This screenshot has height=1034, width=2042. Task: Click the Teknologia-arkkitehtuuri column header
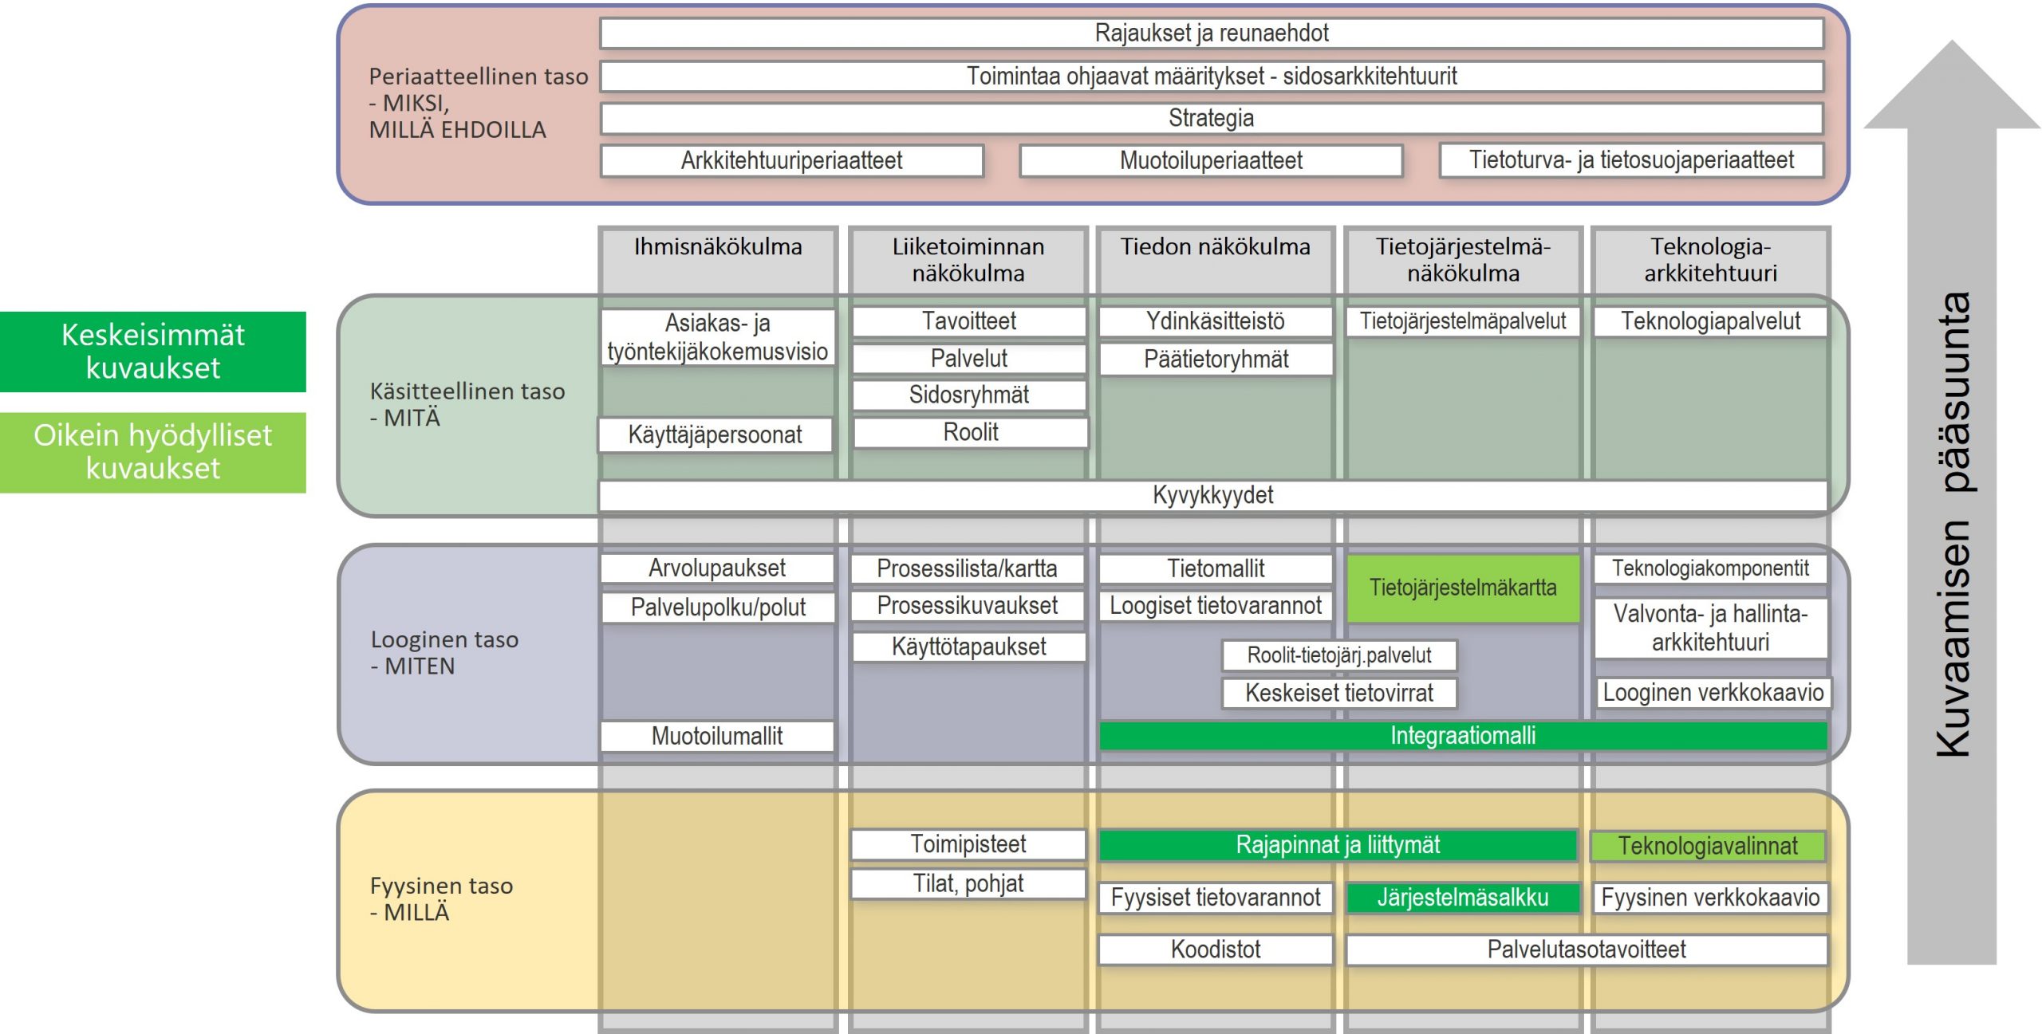tap(1710, 258)
